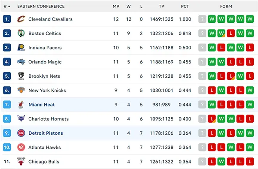Click the Orlando Magic team logo

tap(21, 62)
